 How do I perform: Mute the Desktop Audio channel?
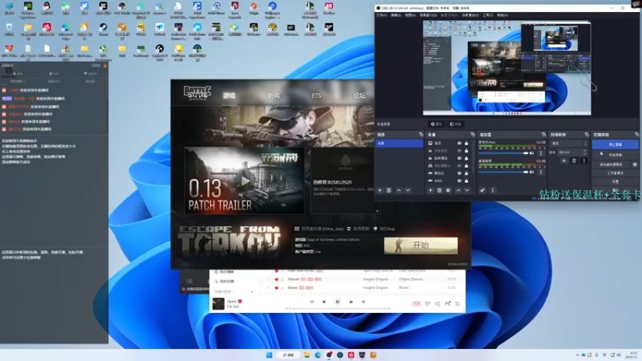click(x=532, y=172)
